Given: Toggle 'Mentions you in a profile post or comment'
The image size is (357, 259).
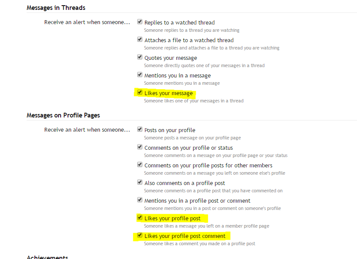Looking at the screenshot, I should (x=140, y=200).
